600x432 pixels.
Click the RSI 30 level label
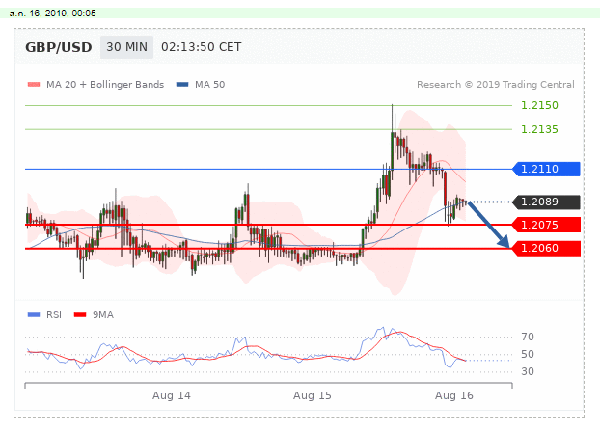pyautogui.click(x=528, y=371)
